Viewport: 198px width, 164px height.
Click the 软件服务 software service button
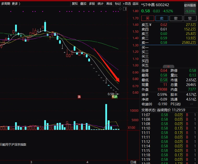point(190,5)
